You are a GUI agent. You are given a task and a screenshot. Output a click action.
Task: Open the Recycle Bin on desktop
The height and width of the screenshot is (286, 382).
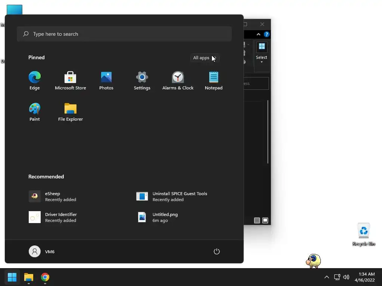click(364, 235)
